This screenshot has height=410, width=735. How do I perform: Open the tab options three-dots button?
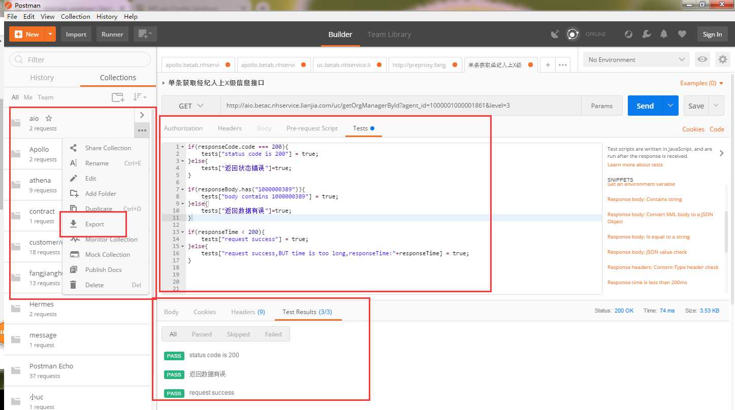[563, 65]
